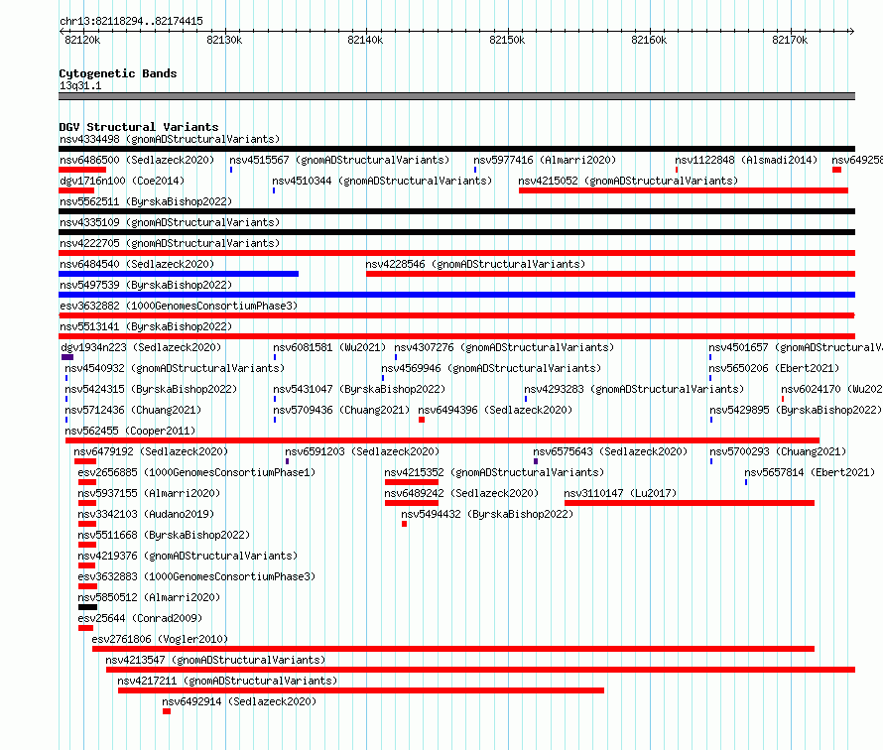Click nsv6591203 (Sedlazeck2020) label
Image resolution: width=883 pixels, height=750 pixels.
(362, 451)
